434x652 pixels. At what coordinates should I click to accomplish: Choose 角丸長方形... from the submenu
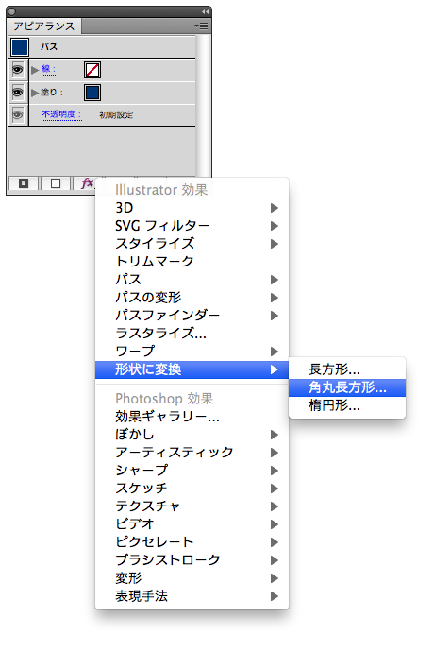pos(347,387)
